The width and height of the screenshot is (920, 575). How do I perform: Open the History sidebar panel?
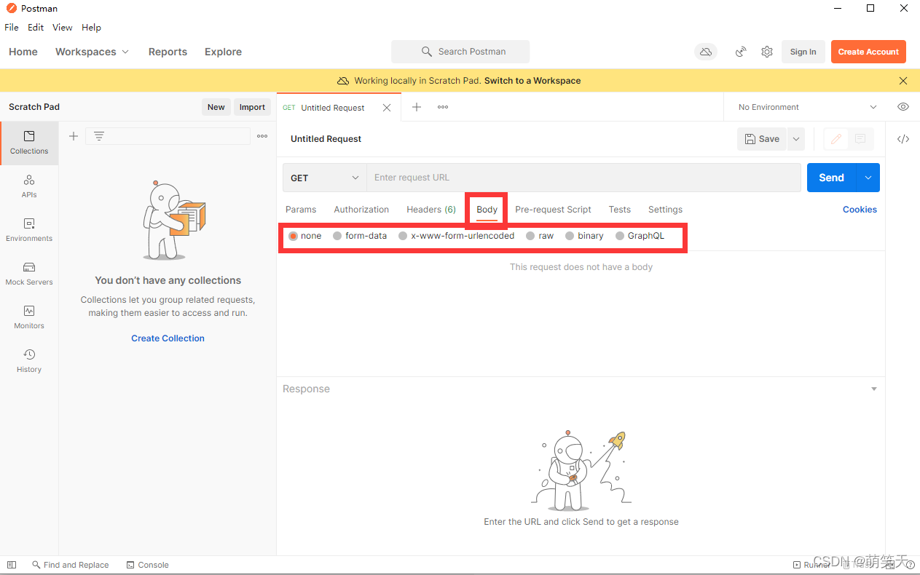29,361
